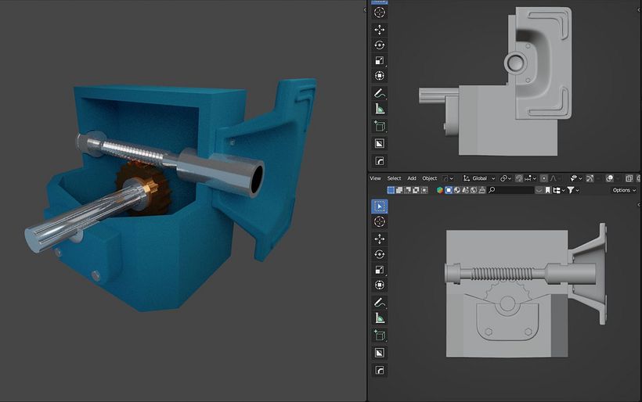The height and width of the screenshot is (402, 642).
Task: Select the Measure tool in top viewport toolbar
Action: tap(380, 109)
